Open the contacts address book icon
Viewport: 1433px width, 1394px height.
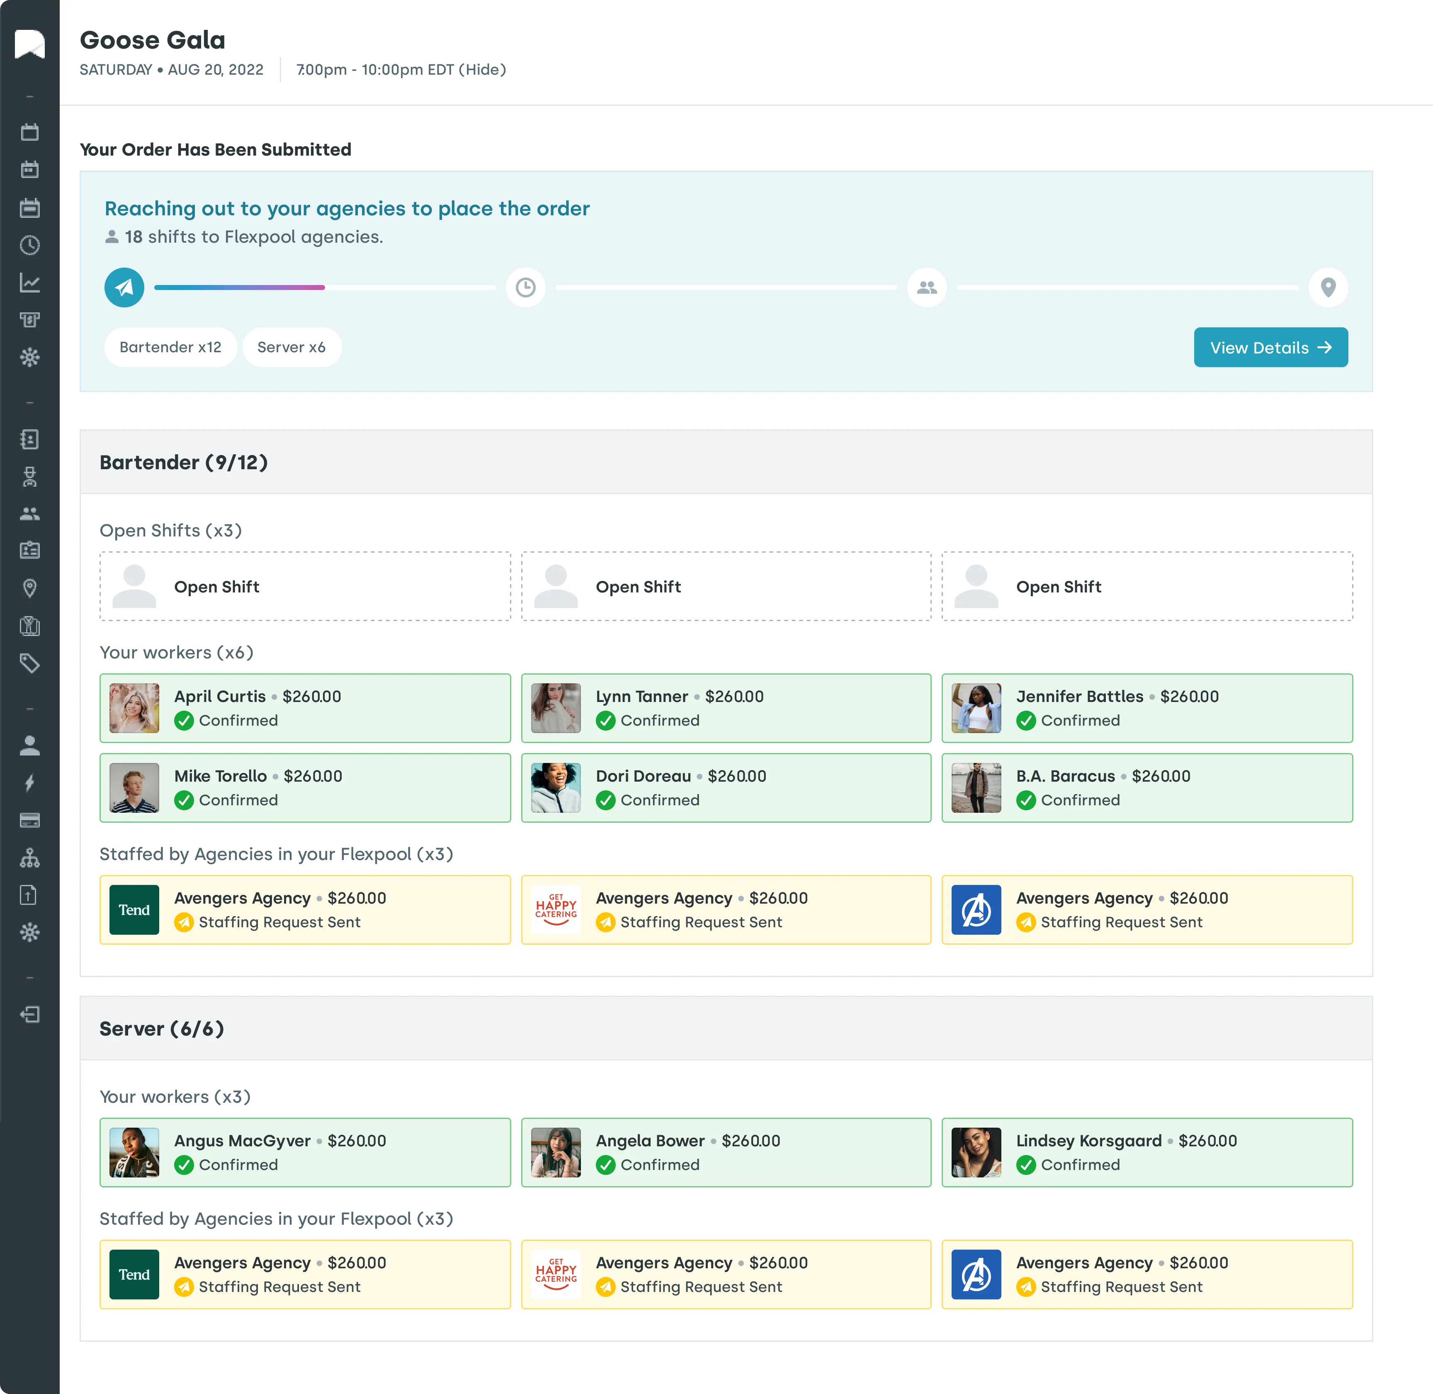[x=29, y=439]
